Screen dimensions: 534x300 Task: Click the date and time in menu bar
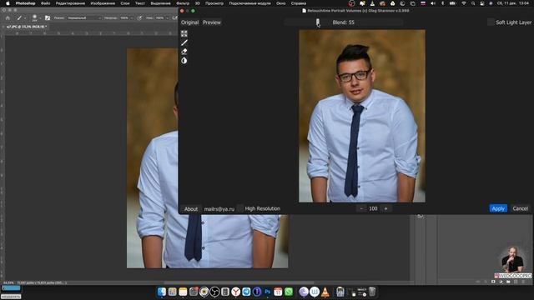pyautogui.click(x=513, y=3)
